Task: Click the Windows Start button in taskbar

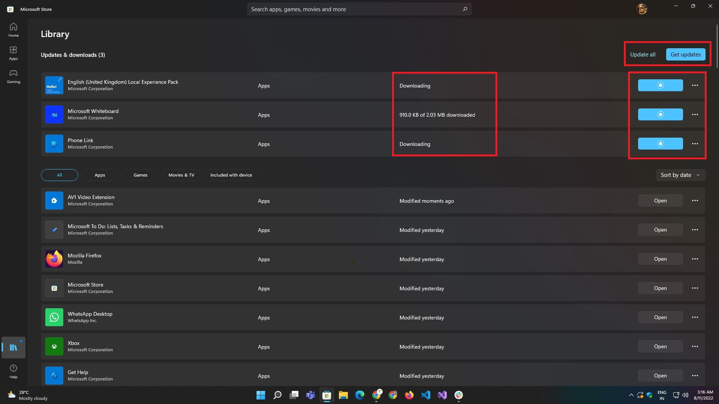Action: click(261, 395)
